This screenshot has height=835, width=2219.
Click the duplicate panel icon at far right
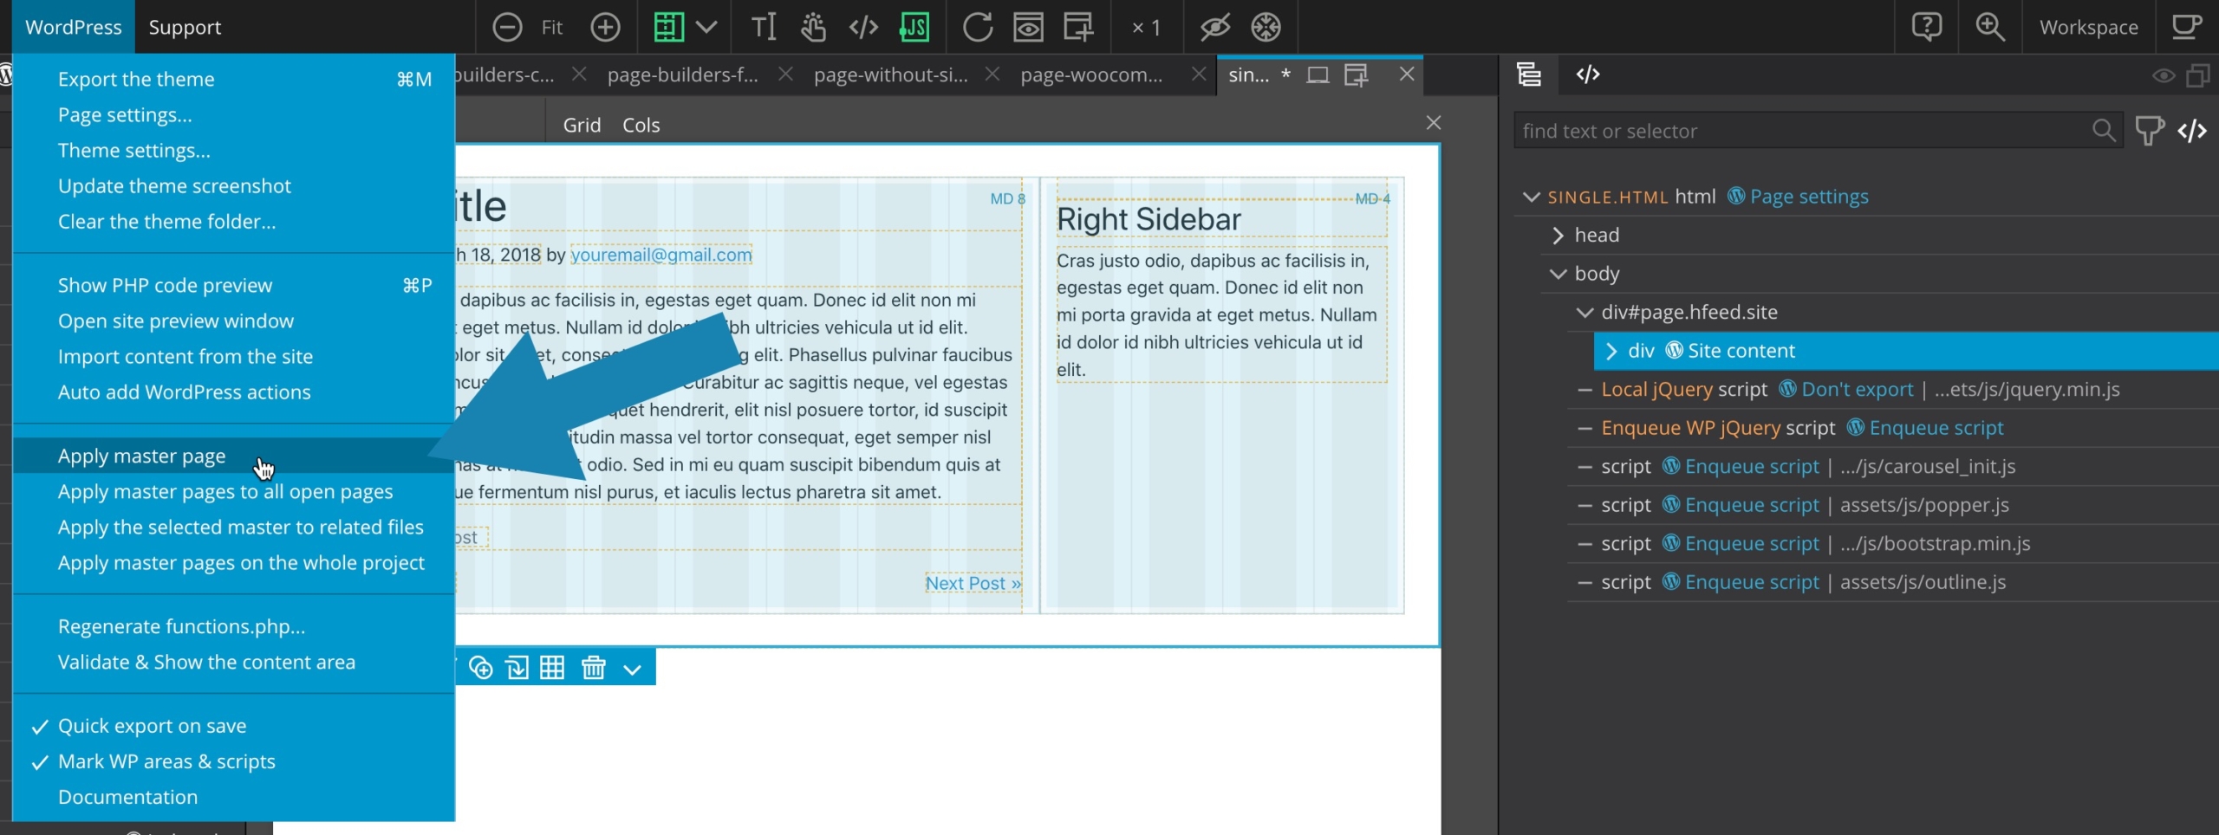(2198, 75)
